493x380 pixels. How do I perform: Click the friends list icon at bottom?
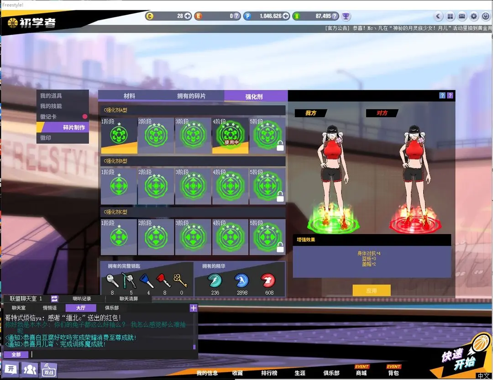pyautogui.click(x=30, y=370)
